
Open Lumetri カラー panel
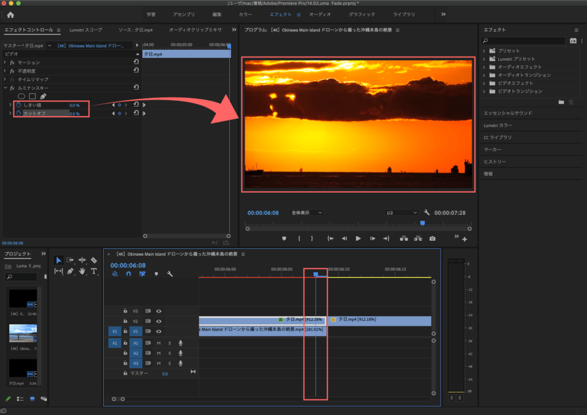tap(498, 126)
